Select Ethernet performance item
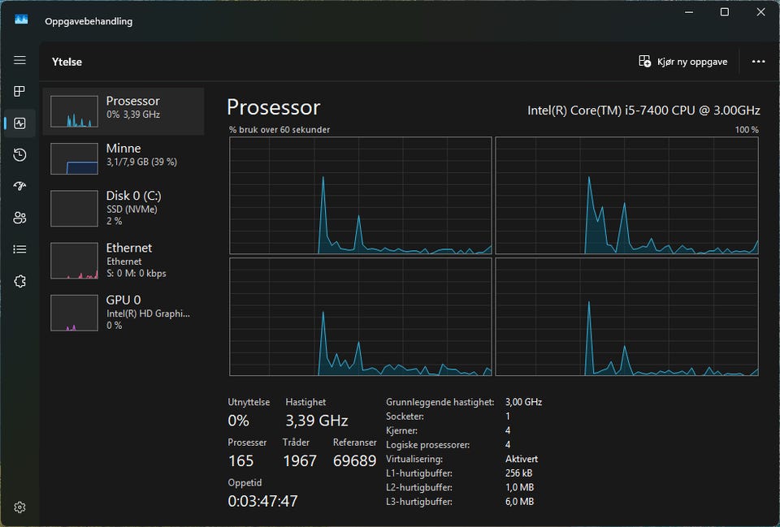Image resolution: width=780 pixels, height=527 pixels. [x=123, y=261]
